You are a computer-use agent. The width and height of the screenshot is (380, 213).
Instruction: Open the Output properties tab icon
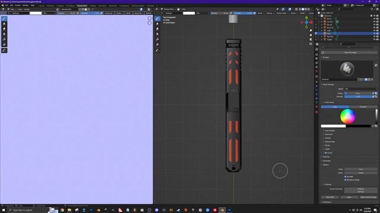click(x=316, y=59)
